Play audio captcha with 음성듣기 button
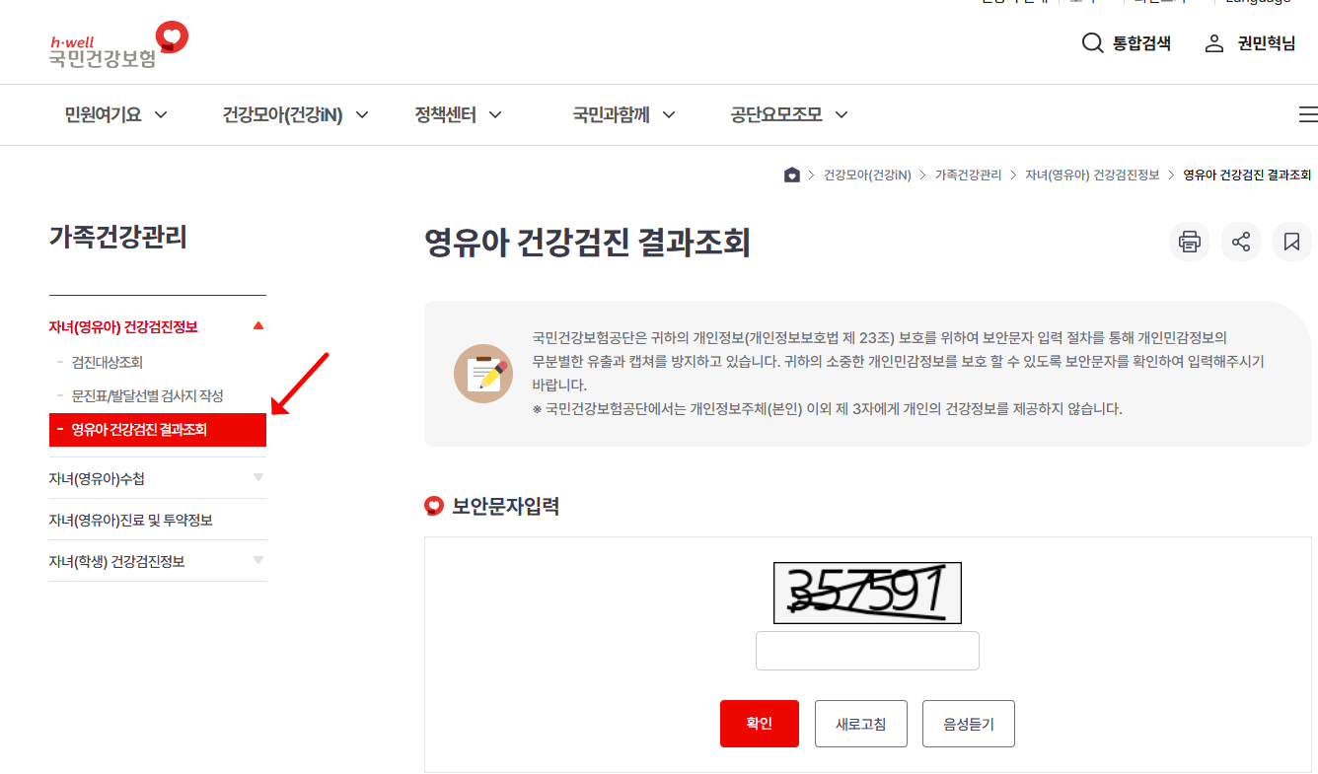This screenshot has height=774, width=1318. [969, 724]
